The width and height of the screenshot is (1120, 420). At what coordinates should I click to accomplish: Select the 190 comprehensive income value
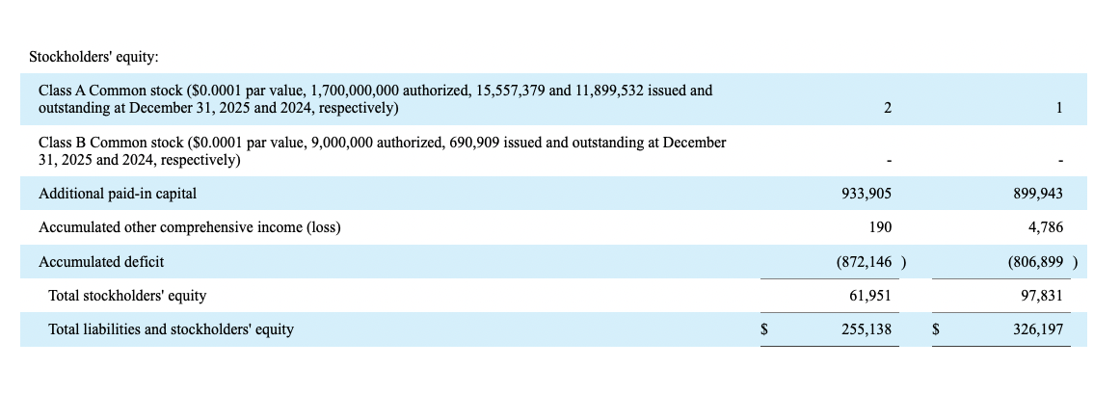(879, 228)
